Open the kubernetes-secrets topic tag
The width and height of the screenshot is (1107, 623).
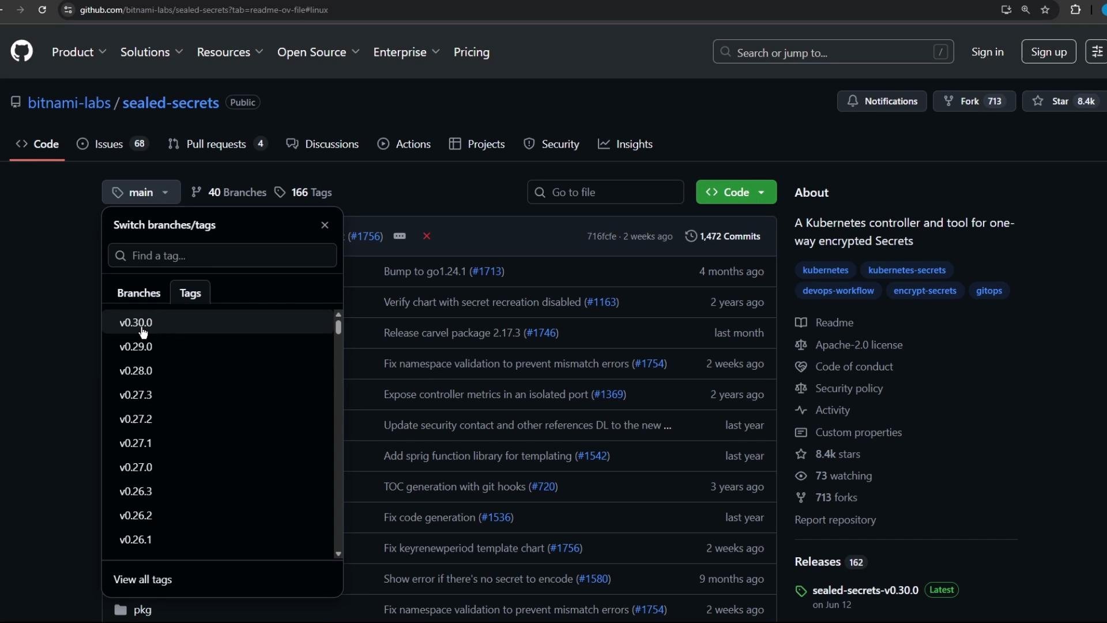[907, 270]
